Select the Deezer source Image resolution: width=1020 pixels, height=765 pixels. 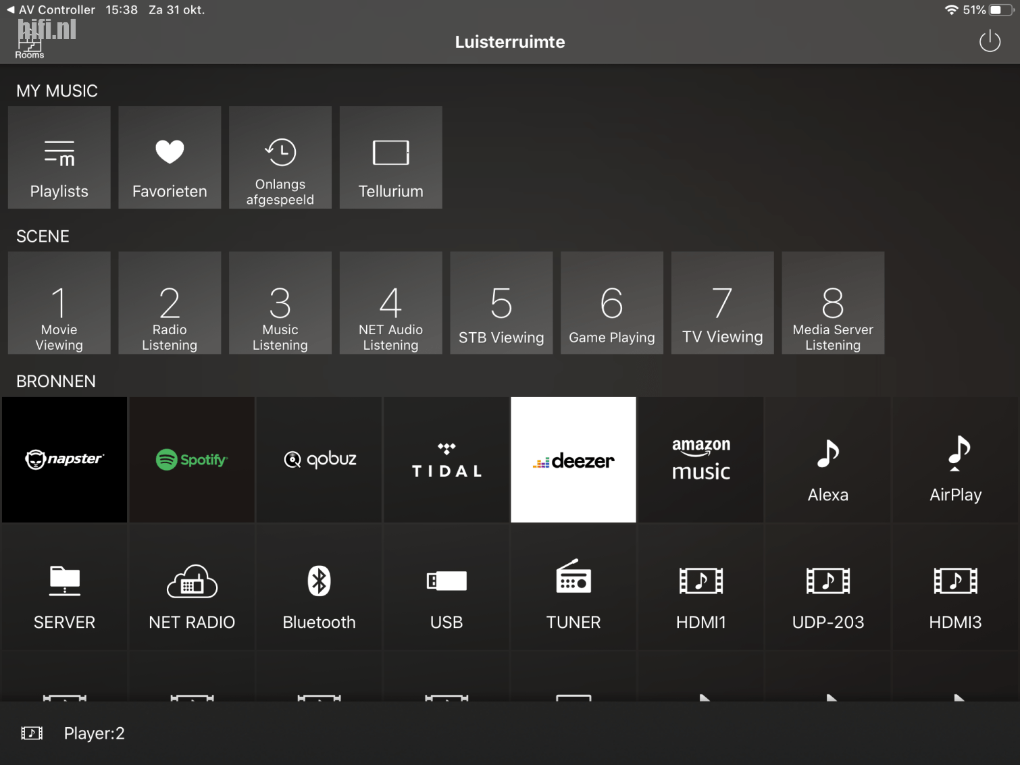pyautogui.click(x=573, y=460)
